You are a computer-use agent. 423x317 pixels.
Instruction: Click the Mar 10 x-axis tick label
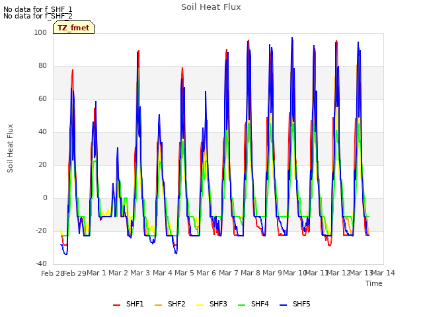tap(295, 273)
